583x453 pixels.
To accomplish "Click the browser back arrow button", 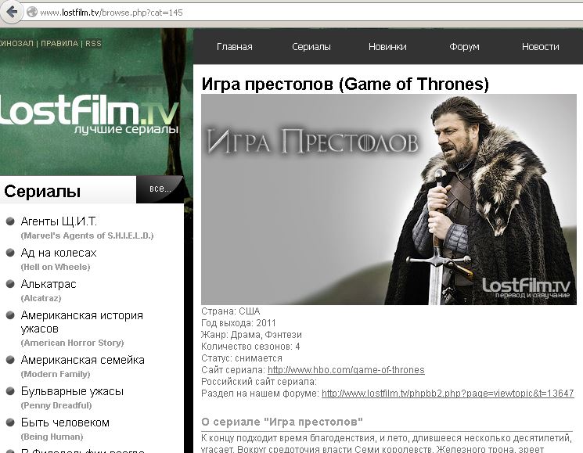I will 13,13.
